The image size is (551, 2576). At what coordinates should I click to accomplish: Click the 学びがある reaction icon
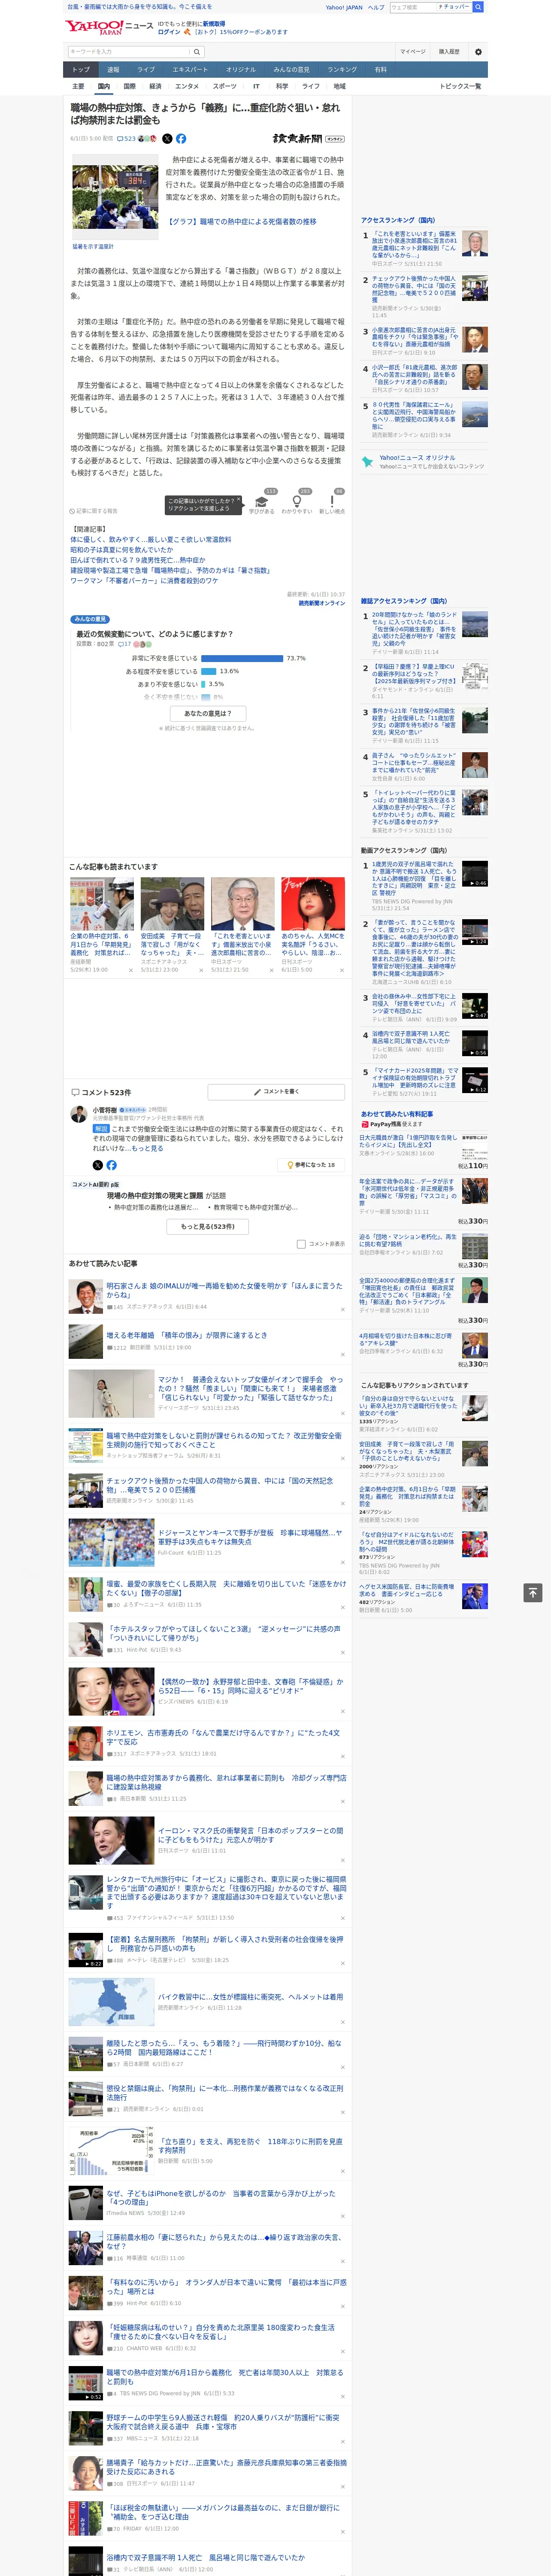[262, 502]
